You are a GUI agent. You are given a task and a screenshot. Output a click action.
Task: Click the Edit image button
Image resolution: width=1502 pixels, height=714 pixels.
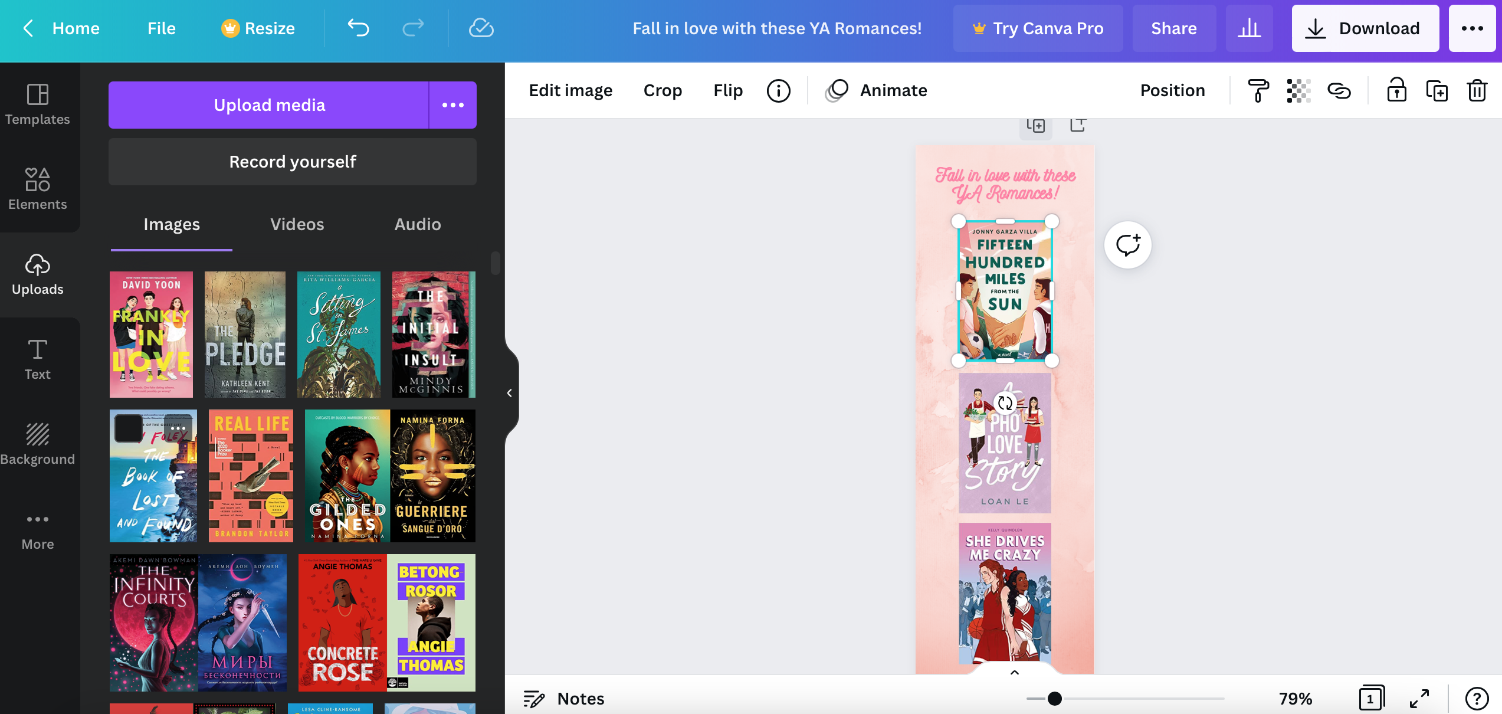pos(571,90)
